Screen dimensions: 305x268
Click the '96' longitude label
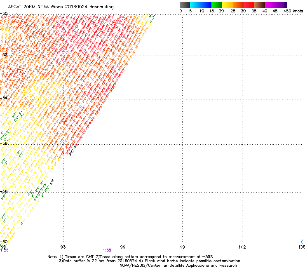[x=123, y=247]
